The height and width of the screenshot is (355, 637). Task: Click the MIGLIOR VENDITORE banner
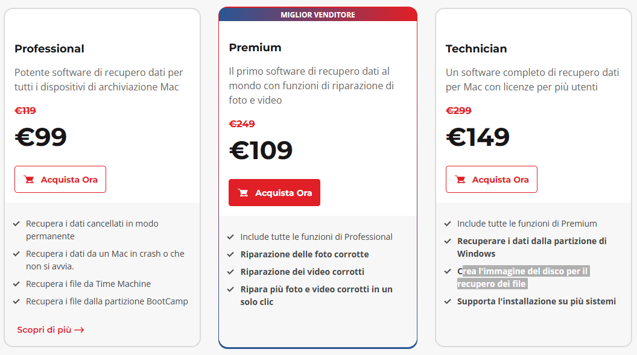coord(317,14)
